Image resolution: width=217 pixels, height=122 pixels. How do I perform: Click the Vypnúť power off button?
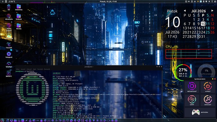click(x=208, y=87)
